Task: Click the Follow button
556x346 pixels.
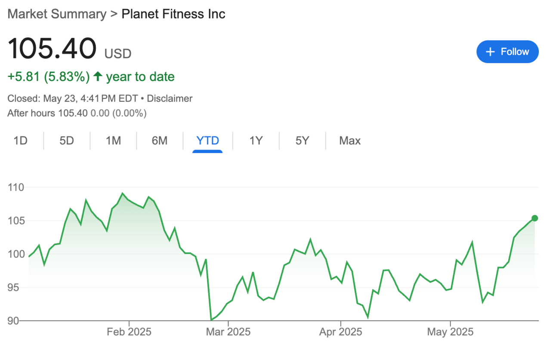Action: 507,52
